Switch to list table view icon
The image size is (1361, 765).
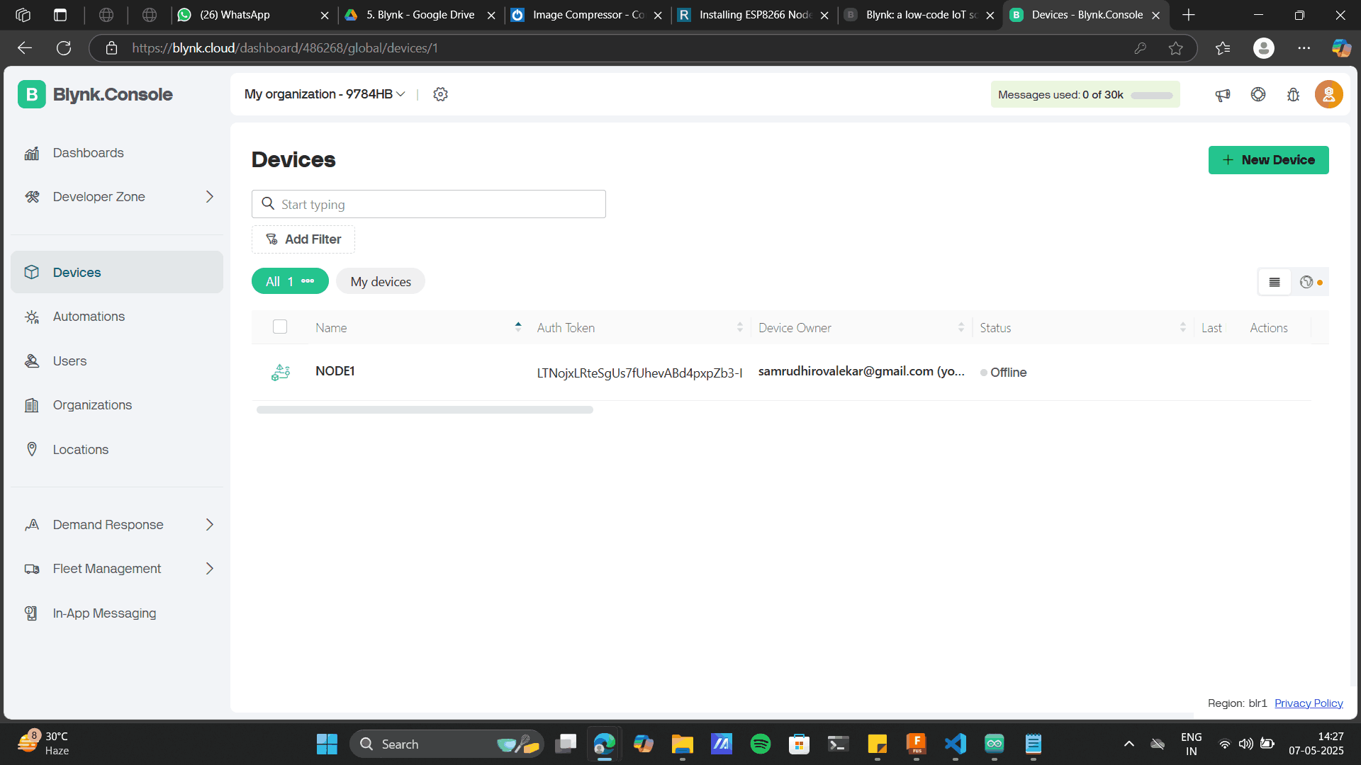(1275, 282)
